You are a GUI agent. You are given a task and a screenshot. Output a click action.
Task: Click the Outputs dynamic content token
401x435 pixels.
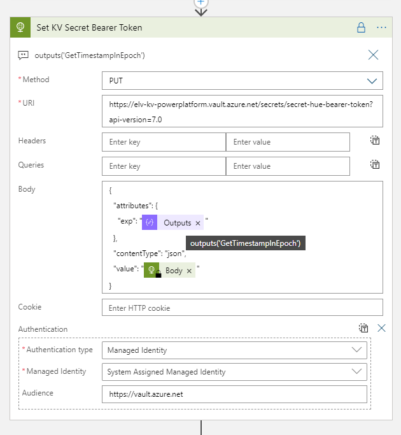pos(172,222)
